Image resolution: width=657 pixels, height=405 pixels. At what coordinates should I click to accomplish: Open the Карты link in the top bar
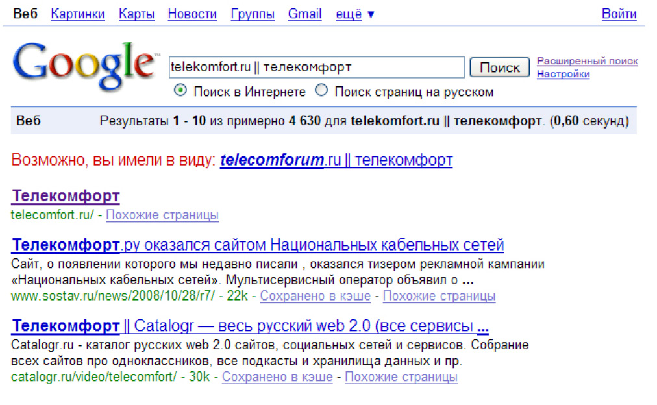(x=136, y=14)
